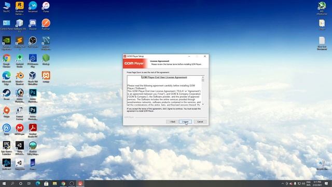Select the Android Studio desktop shortcut
This screenshot has height=187, width=332.
[x=20, y=61]
